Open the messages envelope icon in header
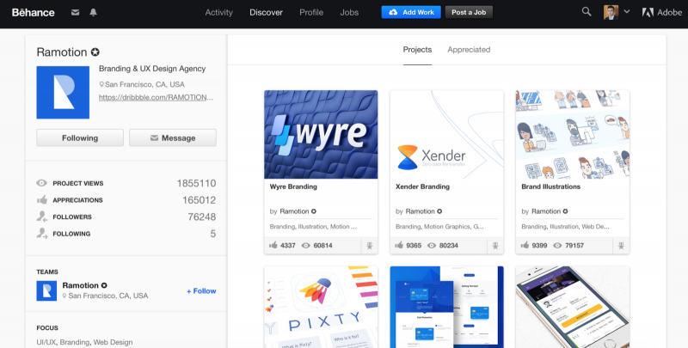The image size is (688, 348). coord(76,12)
